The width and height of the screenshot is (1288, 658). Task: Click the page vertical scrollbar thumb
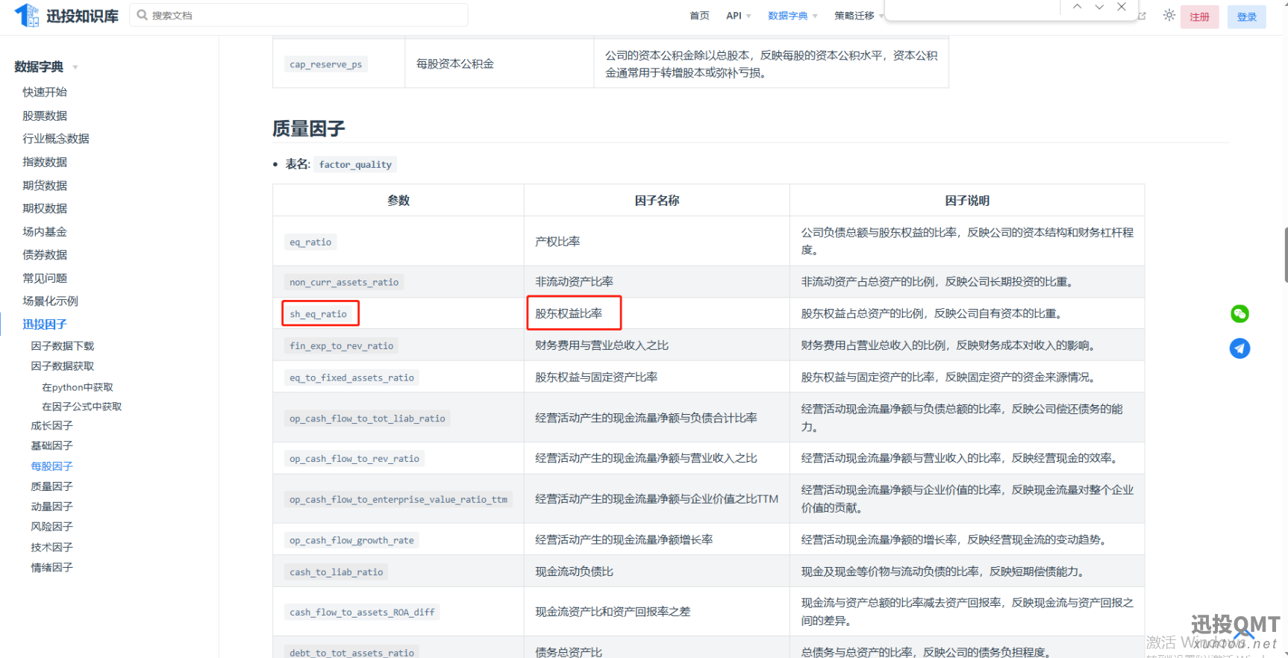pyautogui.click(x=1285, y=255)
